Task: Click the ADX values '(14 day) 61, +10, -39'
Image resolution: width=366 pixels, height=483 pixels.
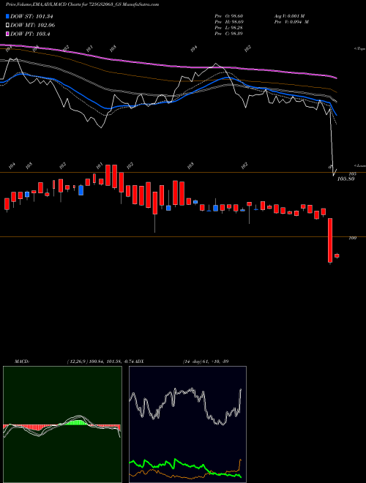Action: [x=206, y=362]
